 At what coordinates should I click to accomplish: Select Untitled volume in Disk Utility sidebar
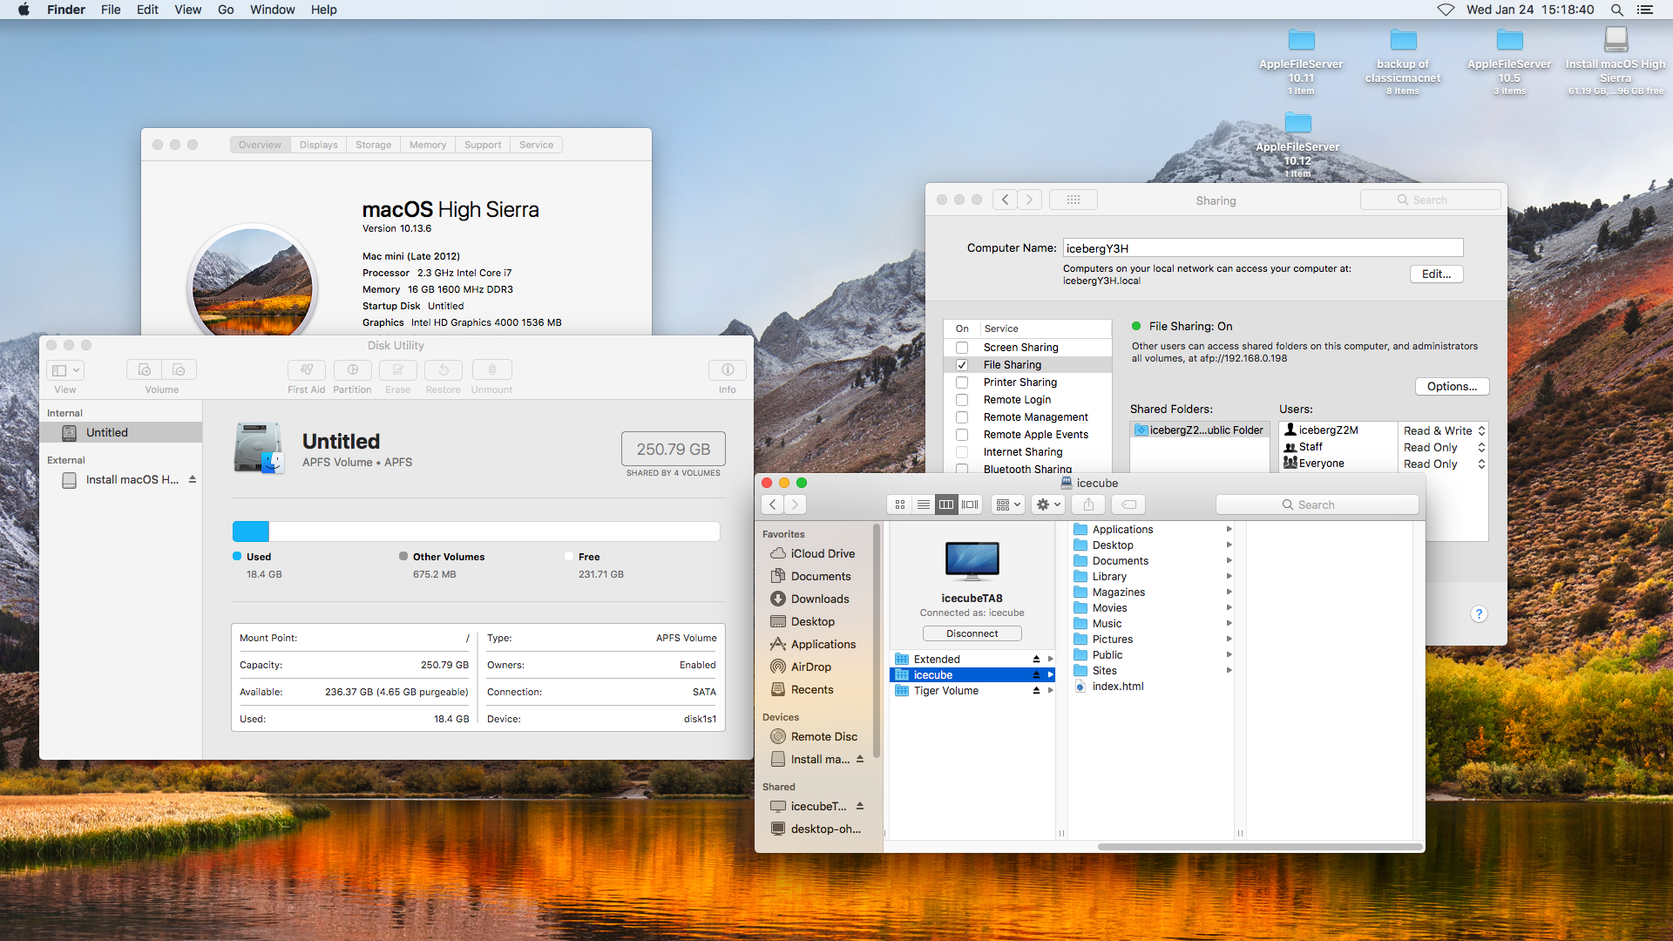click(x=121, y=432)
